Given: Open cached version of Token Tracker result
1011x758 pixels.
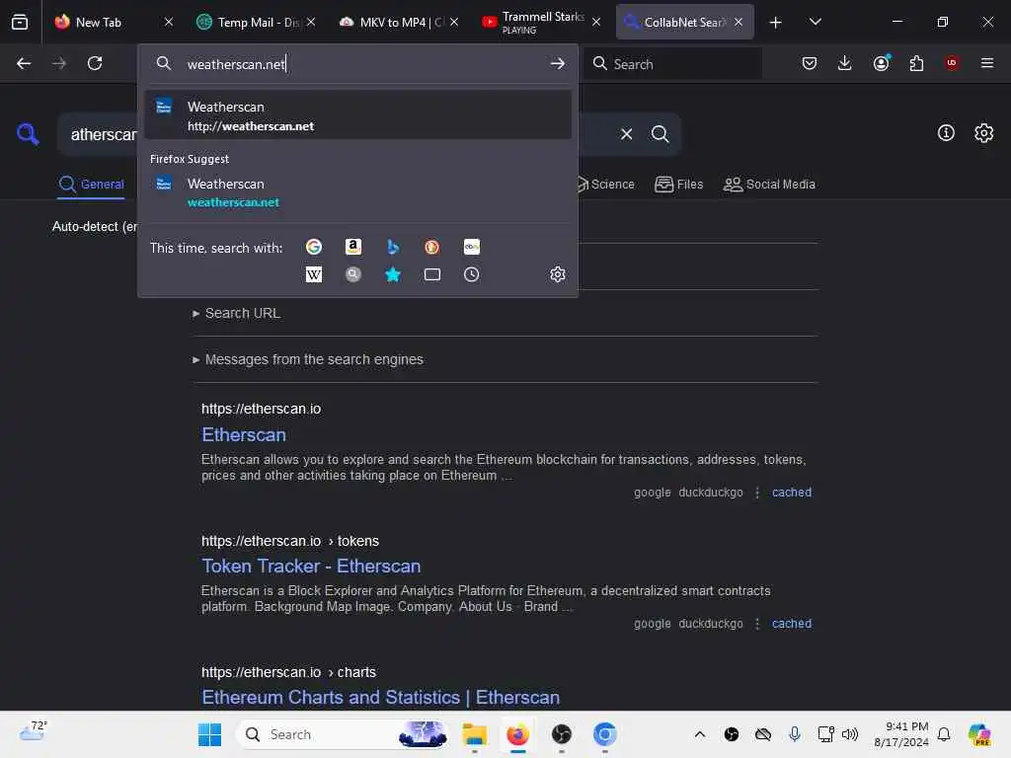Looking at the screenshot, I should coord(791,624).
